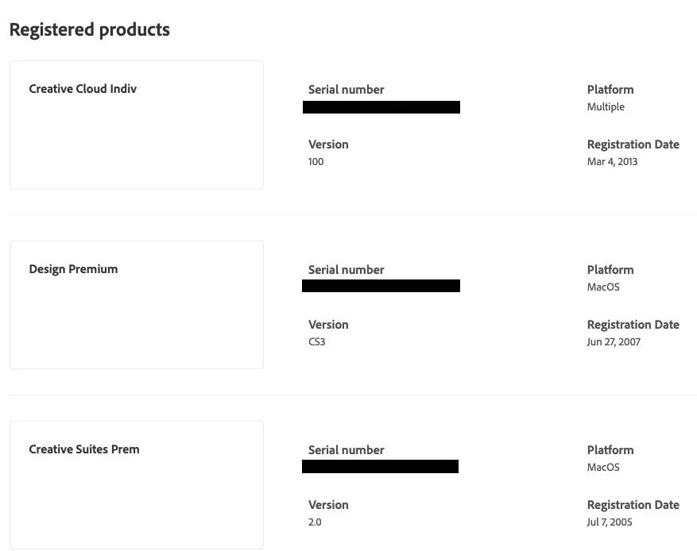Viewport: 697px width, 551px height.
Task: Click the Version label for Design Premium
Action: click(x=328, y=325)
